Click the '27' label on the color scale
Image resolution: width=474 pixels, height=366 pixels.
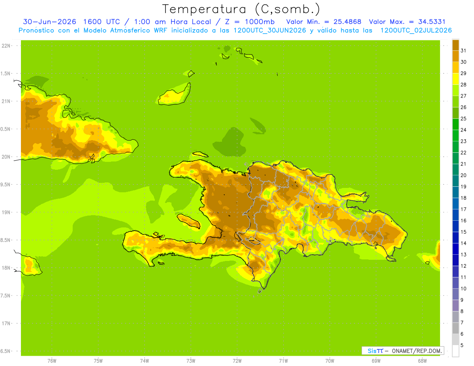click(x=463, y=96)
